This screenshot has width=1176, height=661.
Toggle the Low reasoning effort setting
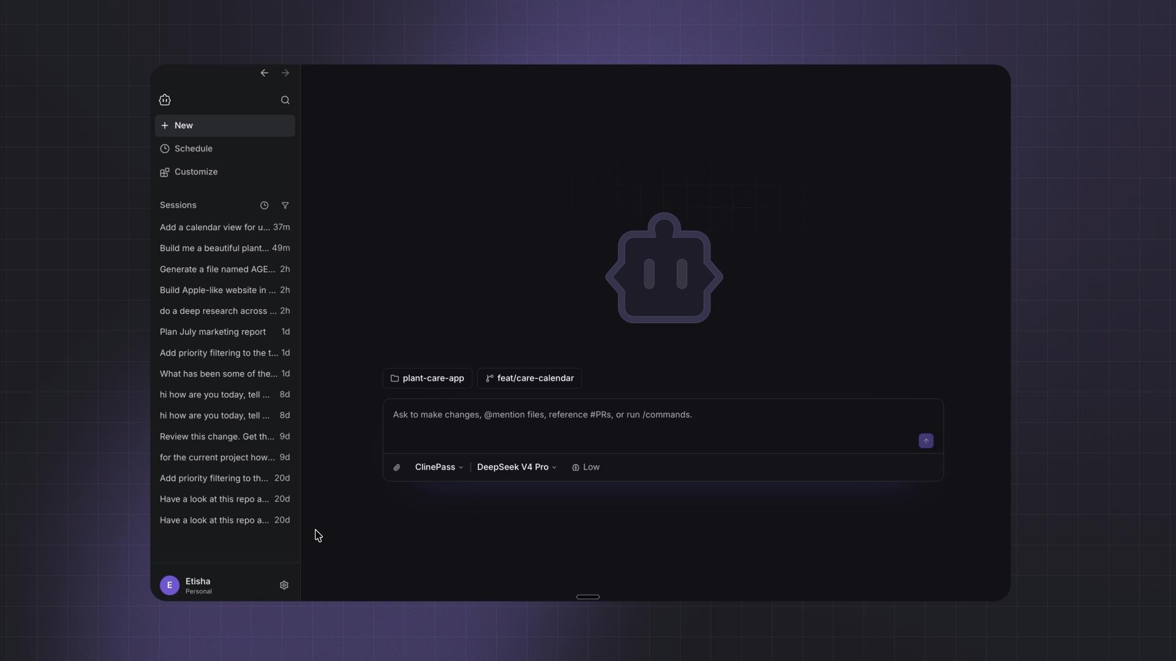point(586,467)
